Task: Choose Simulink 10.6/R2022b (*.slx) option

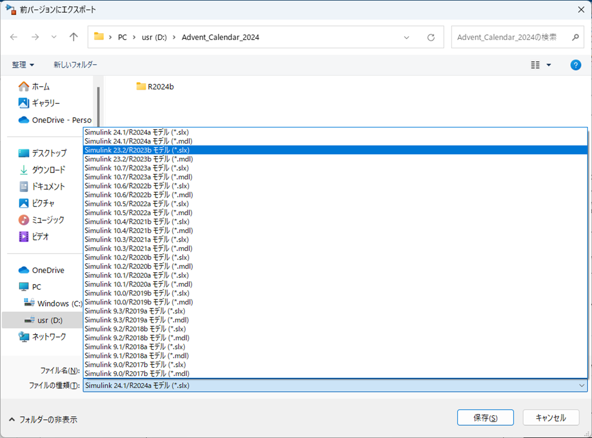Action: [x=335, y=186]
